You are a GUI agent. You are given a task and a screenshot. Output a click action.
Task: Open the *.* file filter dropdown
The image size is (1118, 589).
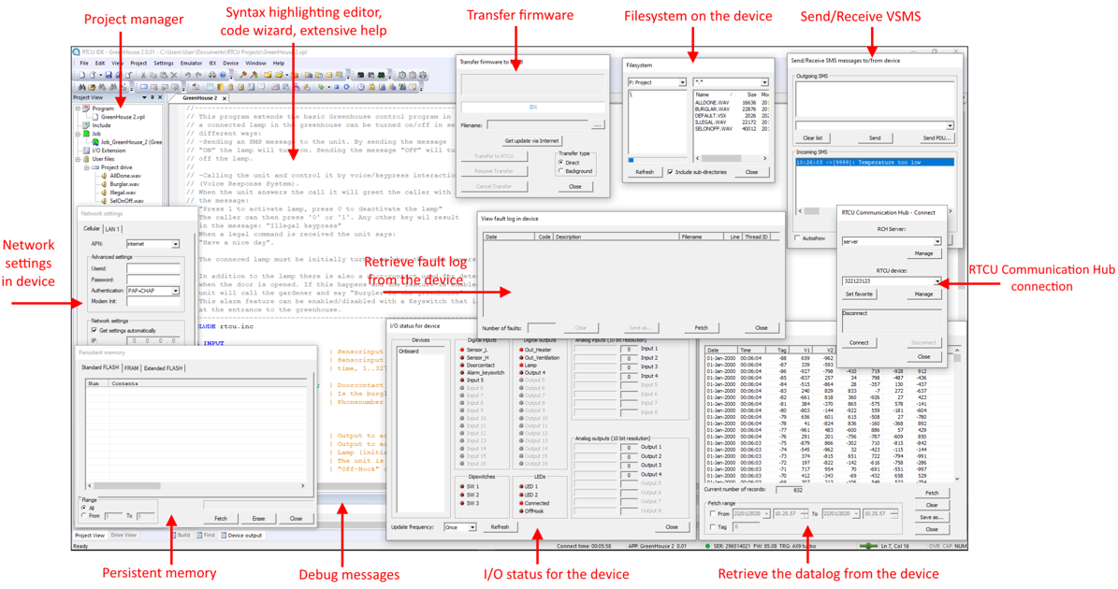click(764, 82)
